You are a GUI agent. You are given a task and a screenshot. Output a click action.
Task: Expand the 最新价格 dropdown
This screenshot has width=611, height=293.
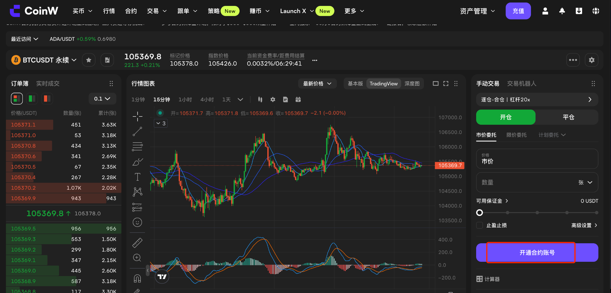tap(317, 84)
